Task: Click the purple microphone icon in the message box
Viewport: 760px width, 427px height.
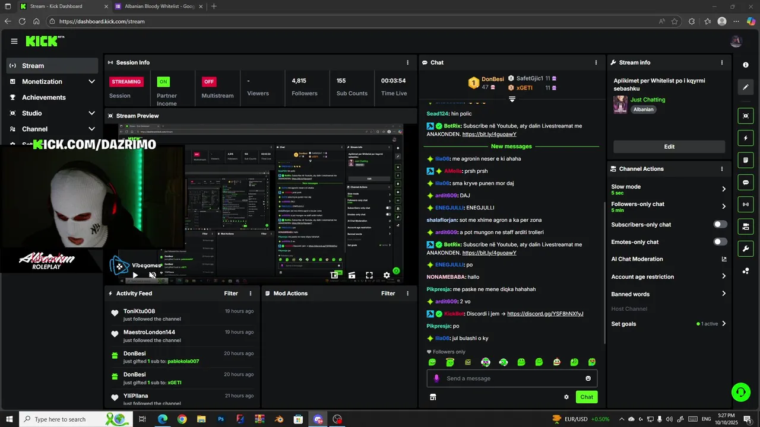Action: coord(436,378)
